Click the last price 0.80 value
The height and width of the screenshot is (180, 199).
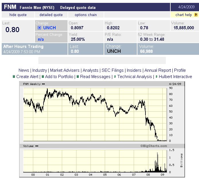(12, 30)
